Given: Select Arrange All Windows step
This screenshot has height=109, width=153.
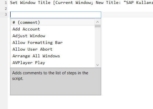Looking at the screenshot, I should pos(53,56).
